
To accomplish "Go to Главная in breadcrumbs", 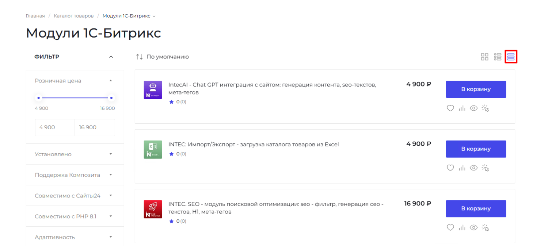I will coord(35,16).
